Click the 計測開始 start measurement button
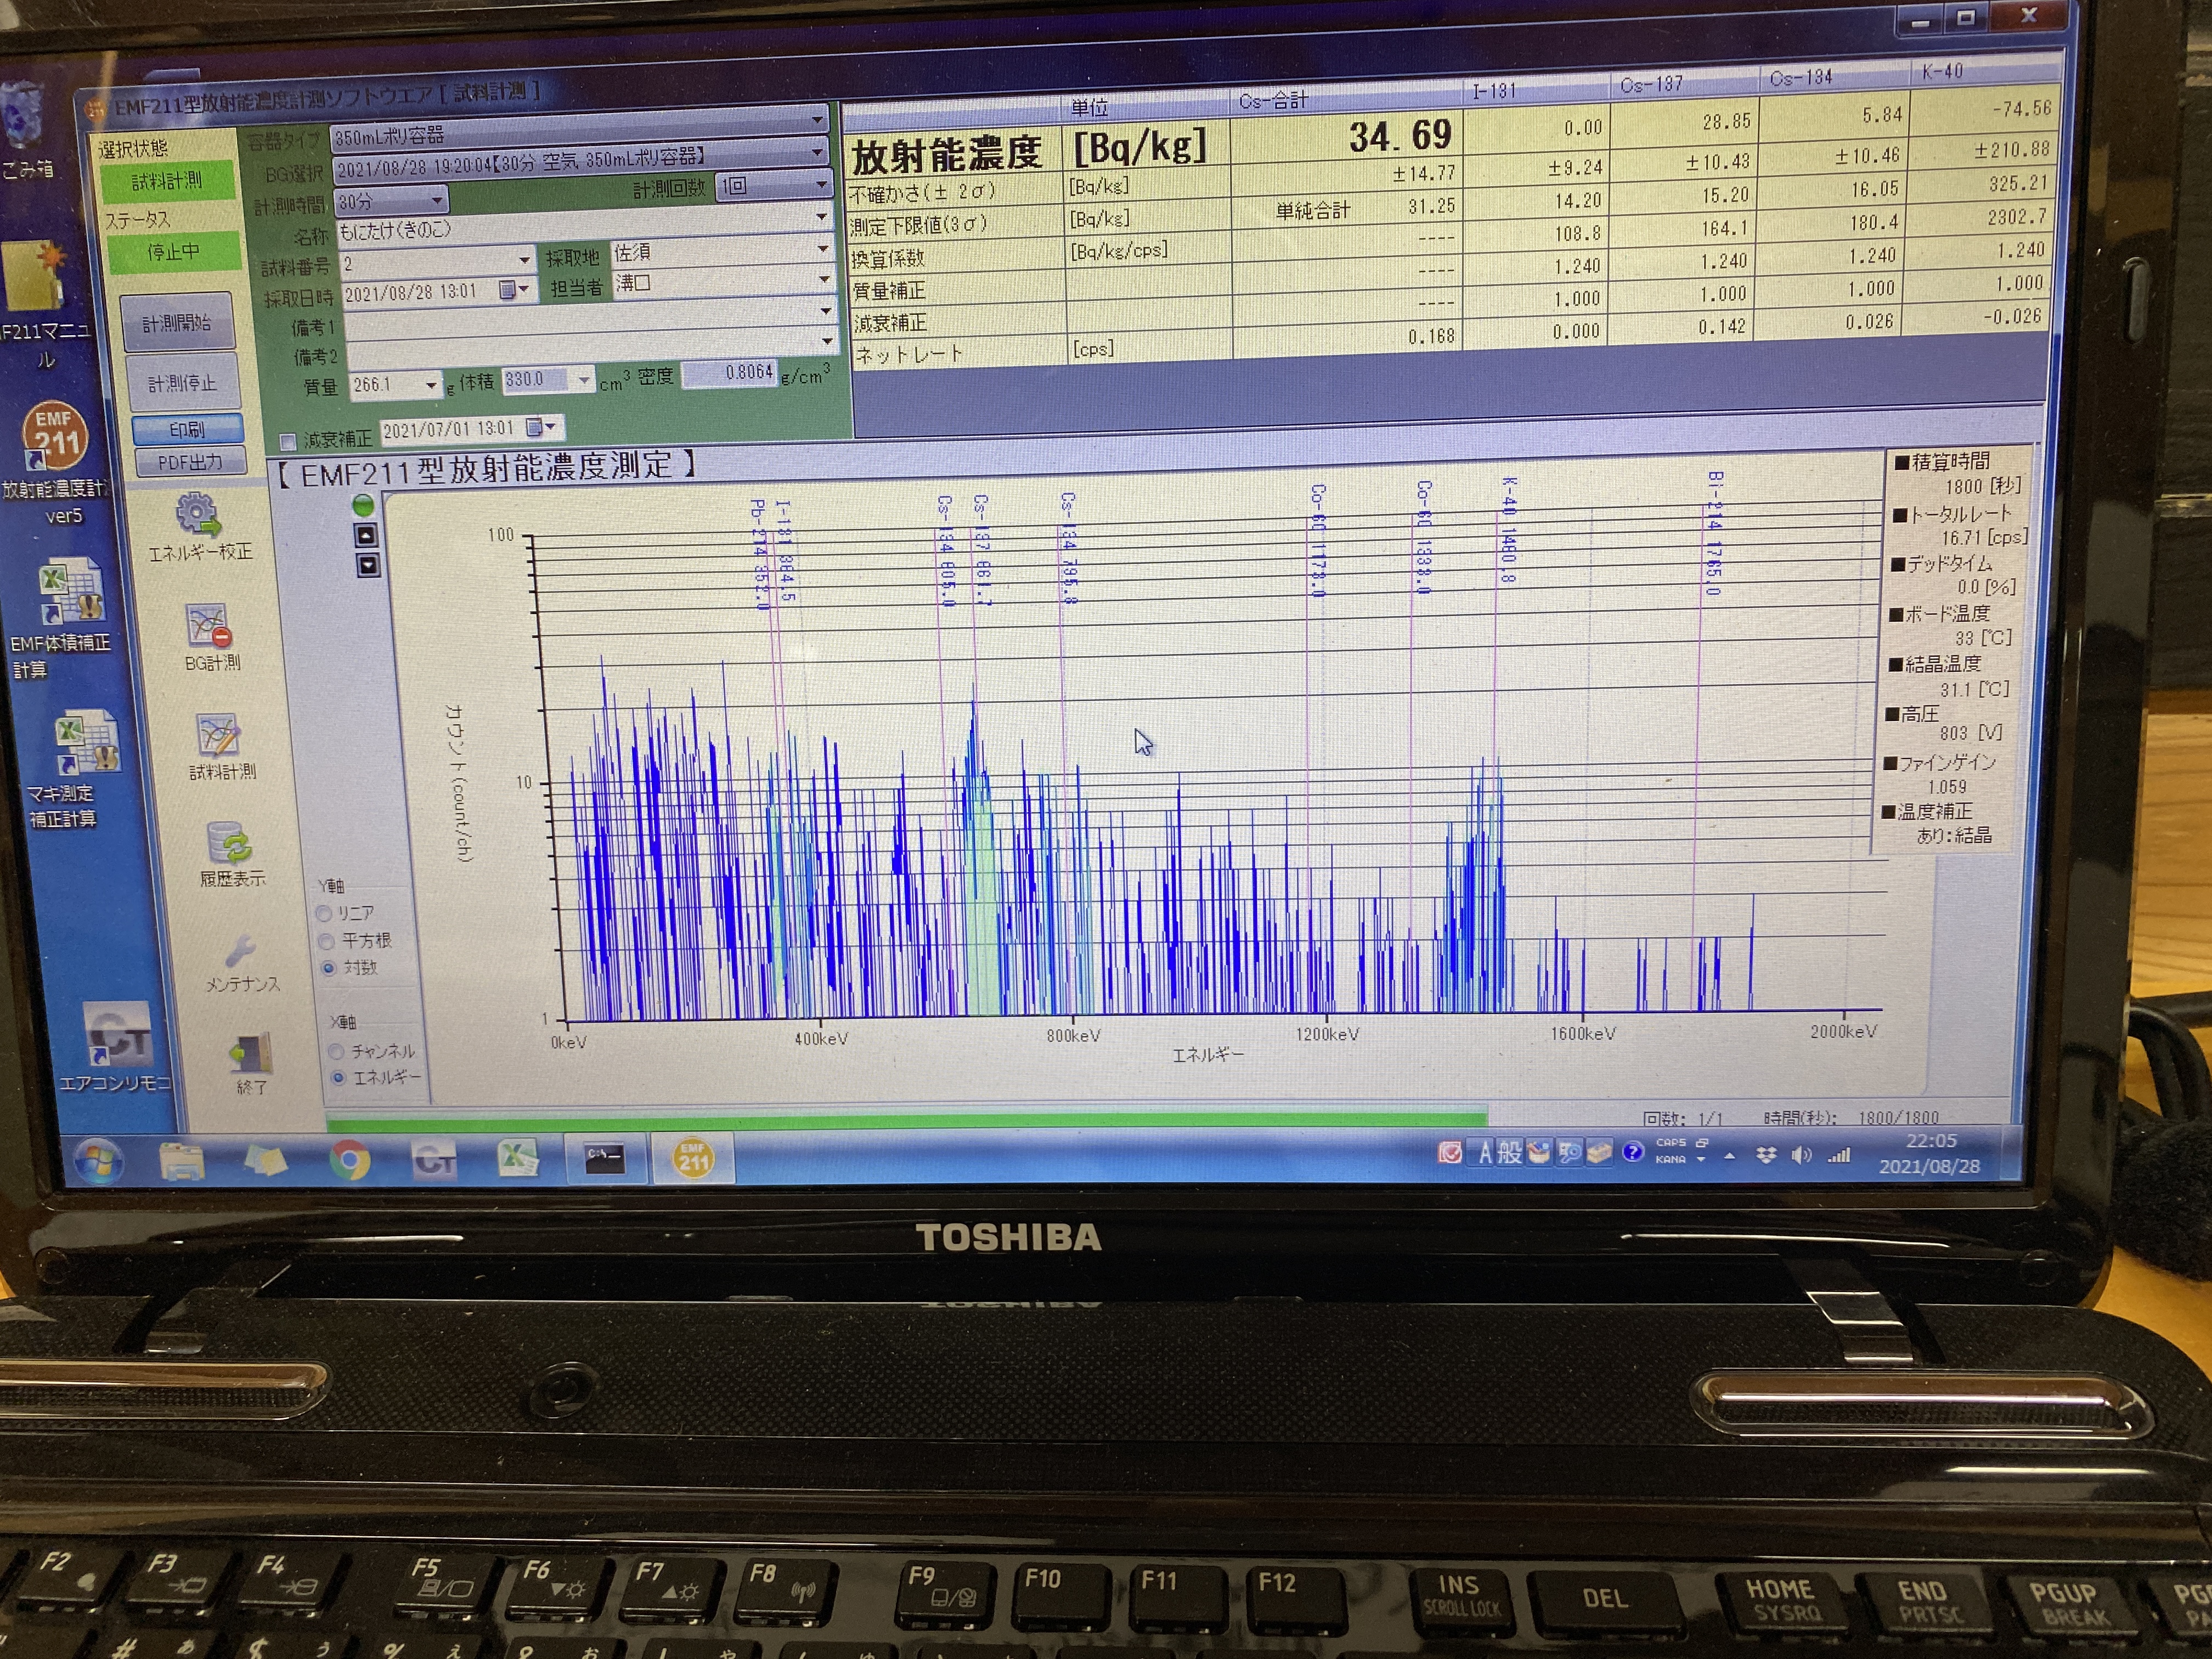Viewport: 2212px width, 1659px height. tap(177, 323)
